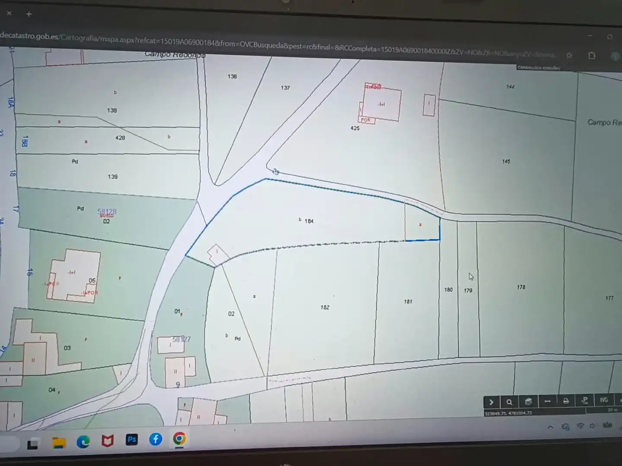Click parcel 139 on the map
This screenshot has height=466, width=622.
tap(113, 176)
